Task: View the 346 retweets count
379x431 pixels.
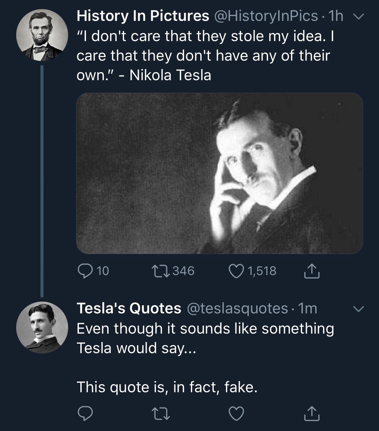Action: pos(183,271)
